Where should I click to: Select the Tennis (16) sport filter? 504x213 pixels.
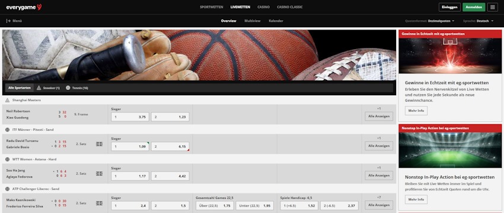77,88
